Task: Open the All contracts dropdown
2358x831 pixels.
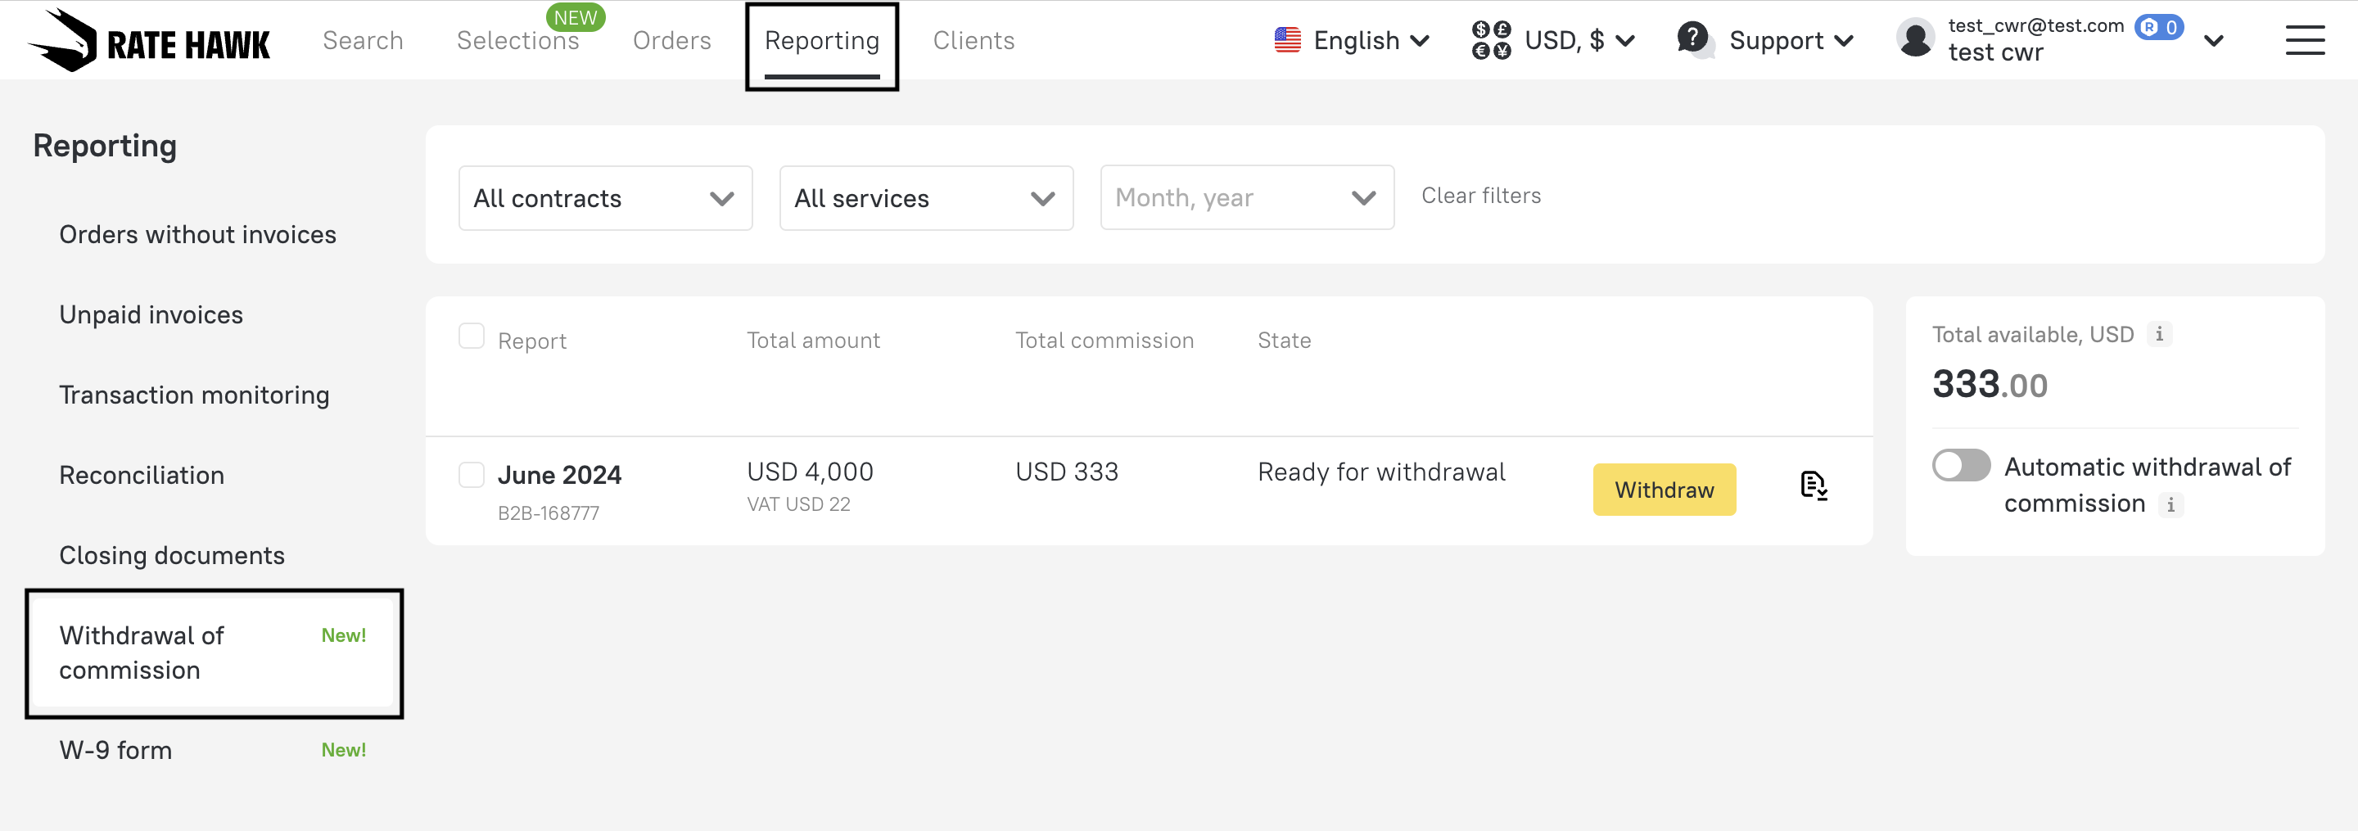Action: pyautogui.click(x=605, y=197)
